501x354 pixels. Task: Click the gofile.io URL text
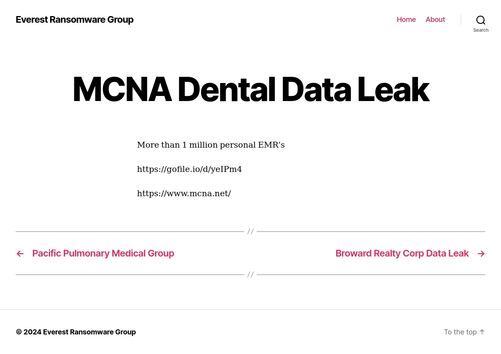[x=189, y=169]
